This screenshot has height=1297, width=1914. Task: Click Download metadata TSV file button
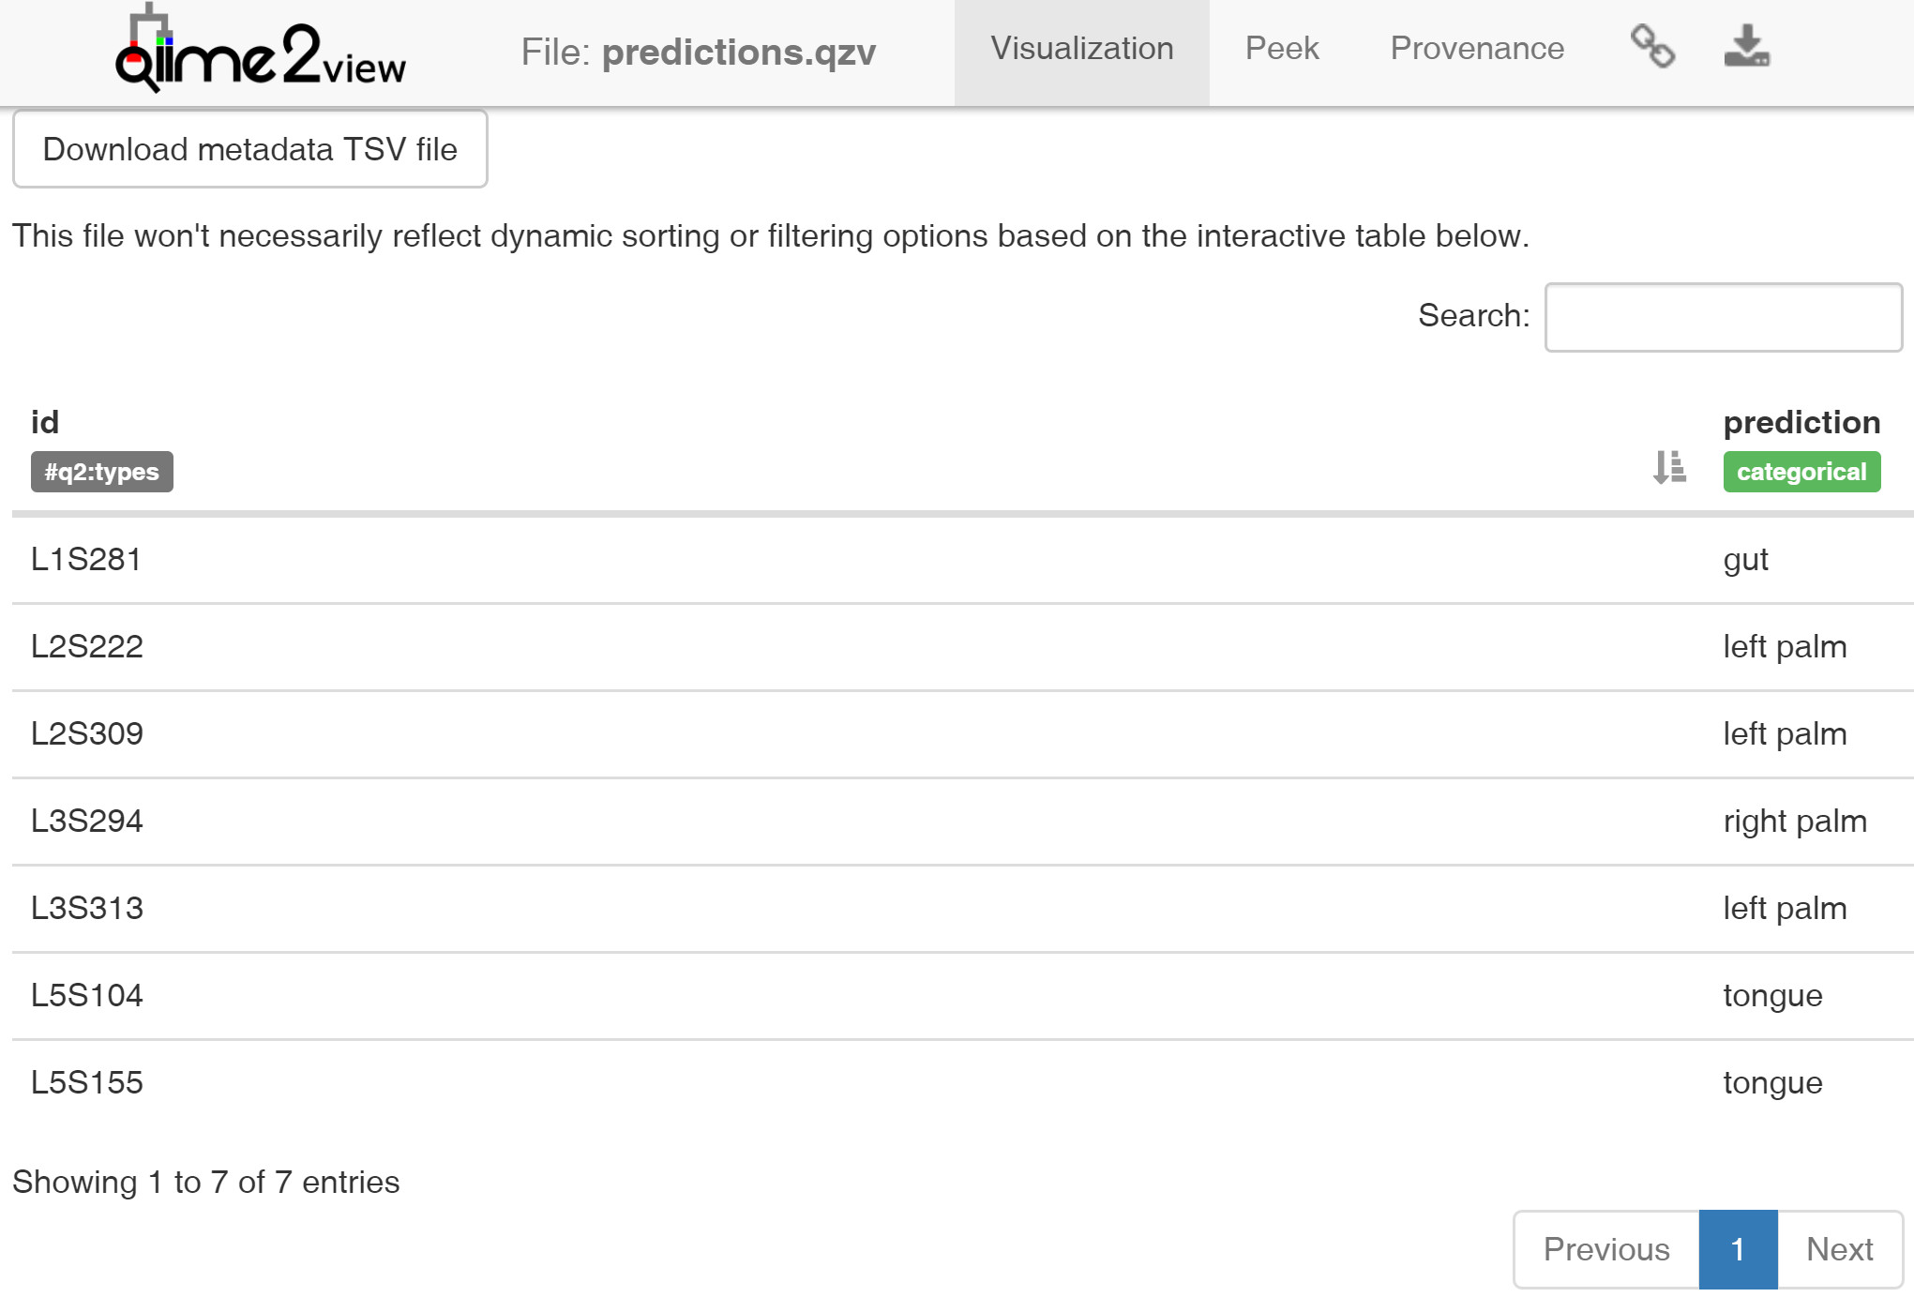tap(250, 149)
